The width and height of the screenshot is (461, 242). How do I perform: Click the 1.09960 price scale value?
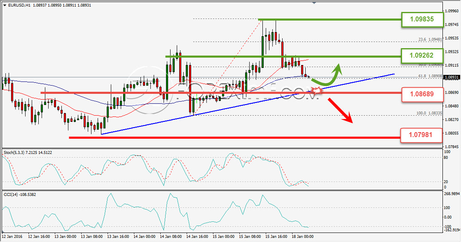(x=451, y=11)
